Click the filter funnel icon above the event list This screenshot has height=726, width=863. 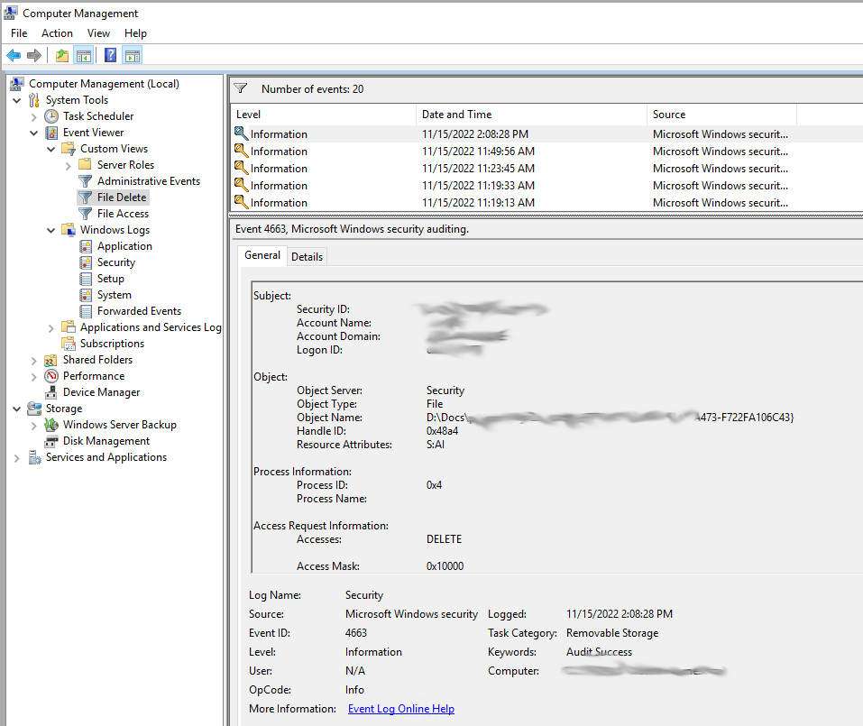(240, 88)
